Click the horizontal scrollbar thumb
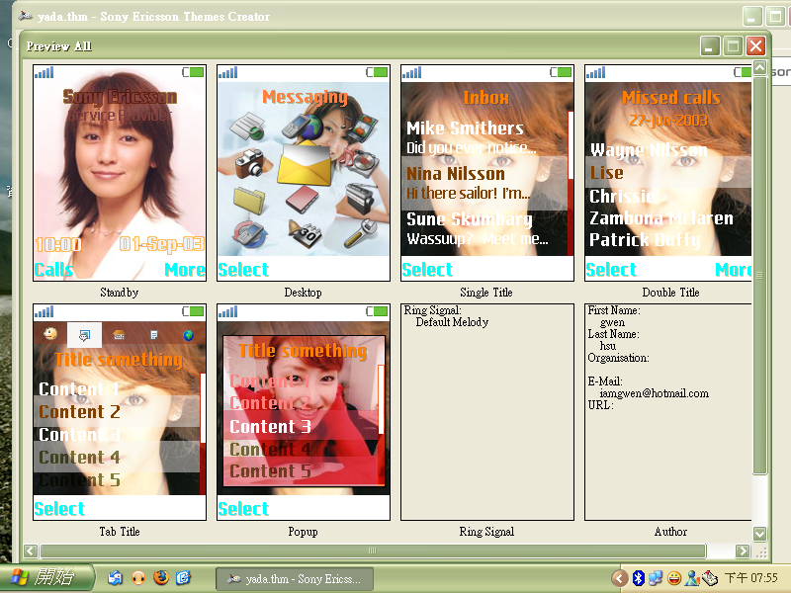Screen dimensions: 791x593 (373, 551)
